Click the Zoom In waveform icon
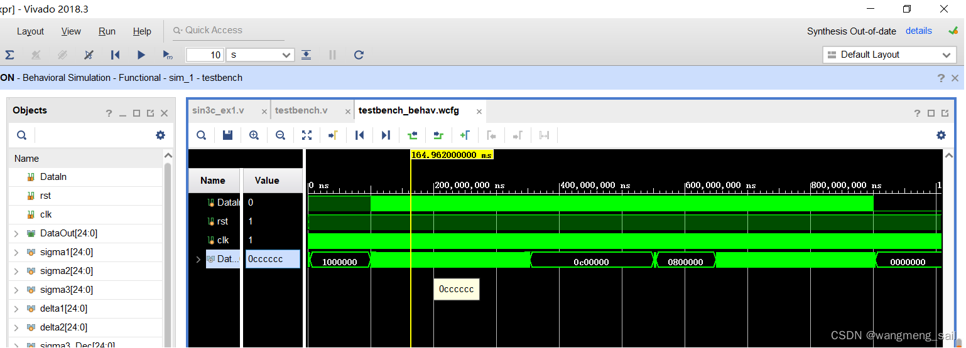 point(254,135)
